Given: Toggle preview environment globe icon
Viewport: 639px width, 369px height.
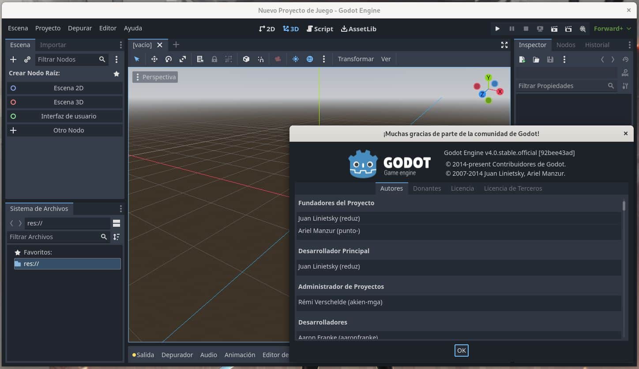Looking at the screenshot, I should [x=310, y=59].
